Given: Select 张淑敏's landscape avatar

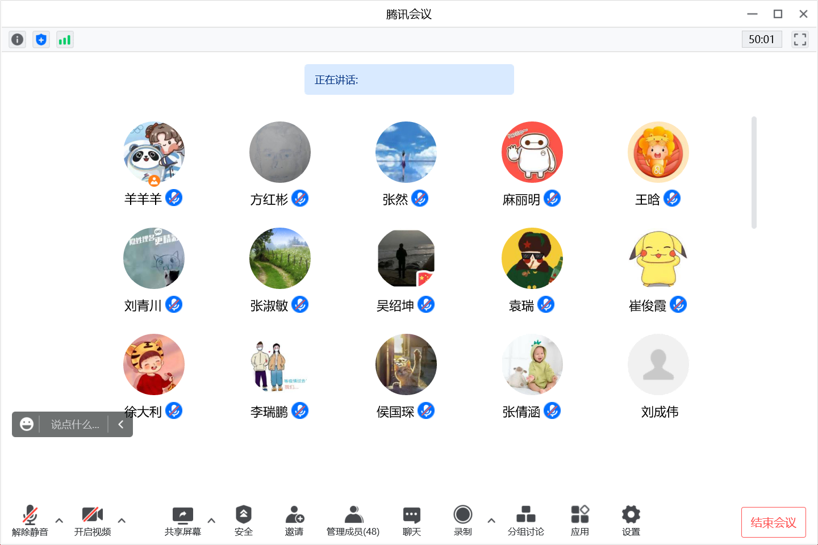Looking at the screenshot, I should click(280, 258).
